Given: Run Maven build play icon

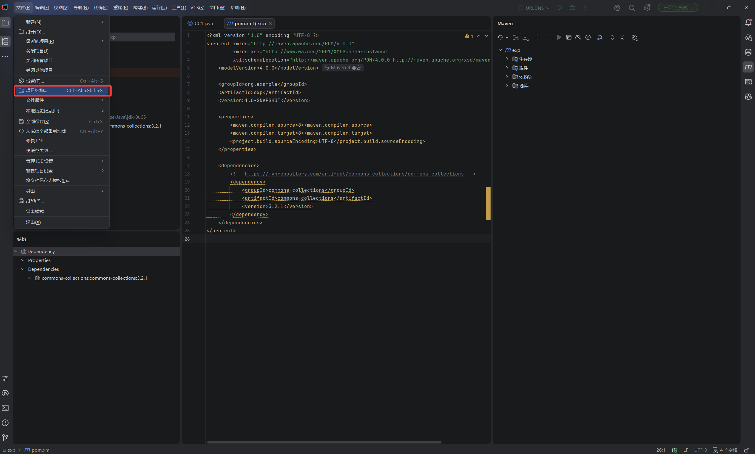Looking at the screenshot, I should (x=559, y=37).
